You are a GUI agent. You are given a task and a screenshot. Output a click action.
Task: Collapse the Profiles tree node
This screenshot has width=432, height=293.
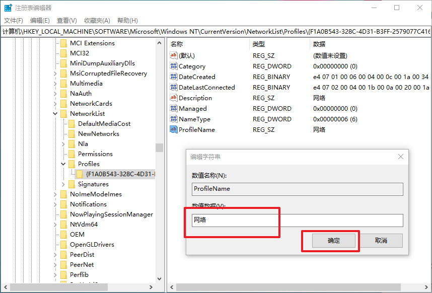pyautogui.click(x=63, y=164)
